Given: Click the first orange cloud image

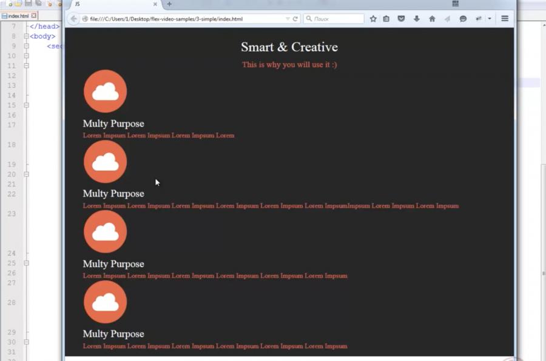Looking at the screenshot, I should point(105,91).
